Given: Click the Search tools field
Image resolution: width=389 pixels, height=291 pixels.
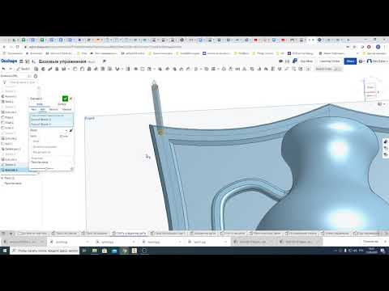Looking at the screenshot, I should (328, 69).
